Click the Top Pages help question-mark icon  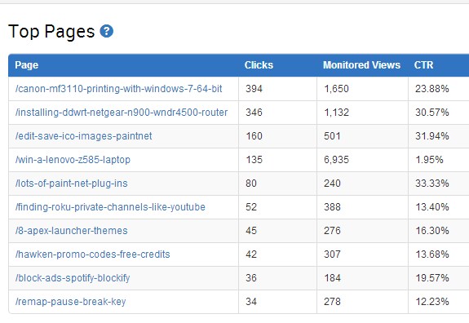(107, 31)
